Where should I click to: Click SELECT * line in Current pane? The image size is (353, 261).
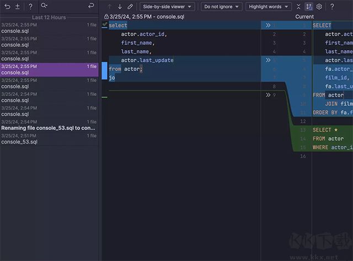tap(325, 130)
